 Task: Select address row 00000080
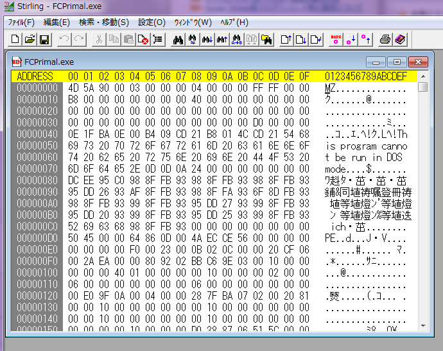(37, 180)
